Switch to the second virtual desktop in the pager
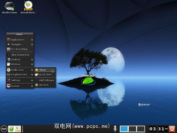 132,129
